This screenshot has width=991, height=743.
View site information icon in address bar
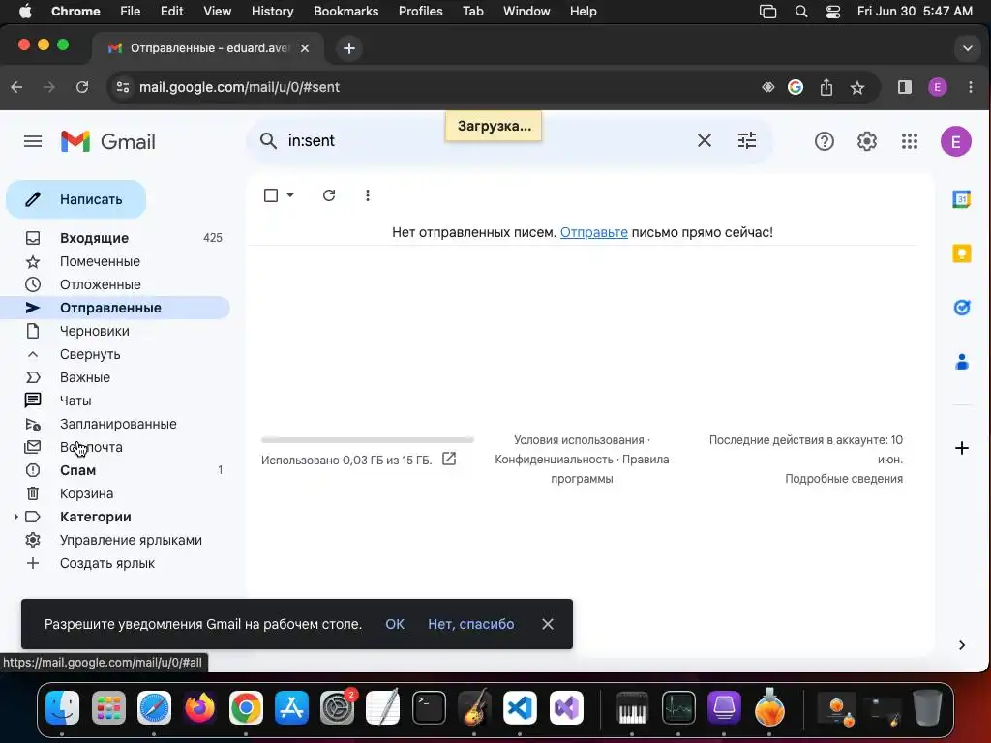tap(123, 87)
